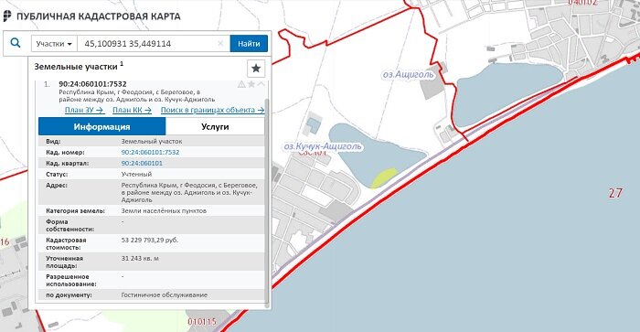Image resolution: width=640 pixels, height=332 pixels.
Task: Open favorites with the large star button
Action: [x=256, y=69]
